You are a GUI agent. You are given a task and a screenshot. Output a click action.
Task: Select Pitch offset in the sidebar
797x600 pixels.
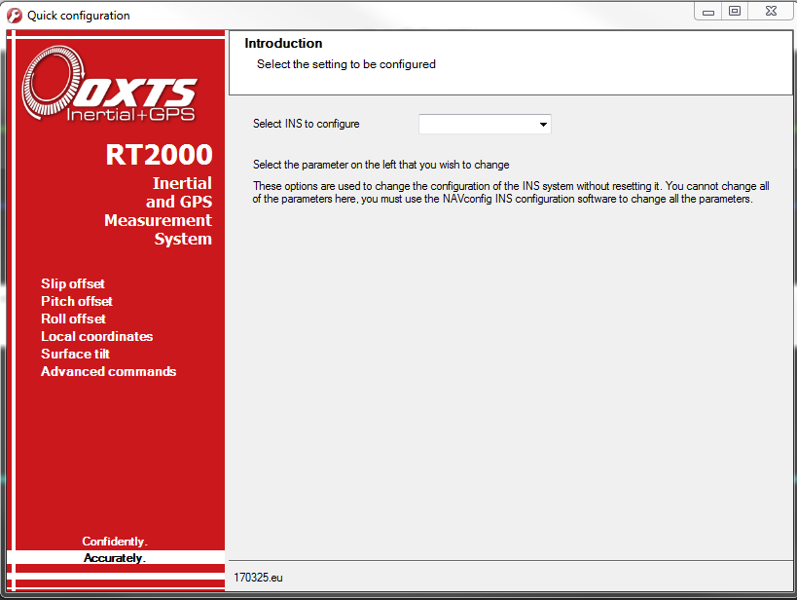click(76, 301)
